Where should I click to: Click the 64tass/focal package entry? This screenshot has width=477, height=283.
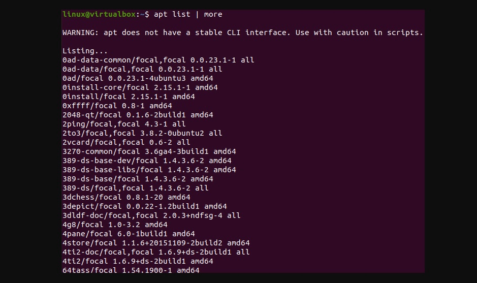131,270
